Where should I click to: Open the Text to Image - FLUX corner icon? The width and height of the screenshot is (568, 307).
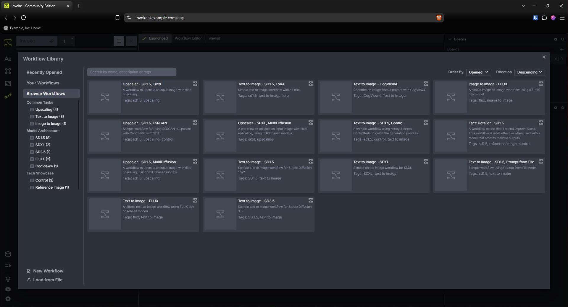pyautogui.click(x=195, y=201)
